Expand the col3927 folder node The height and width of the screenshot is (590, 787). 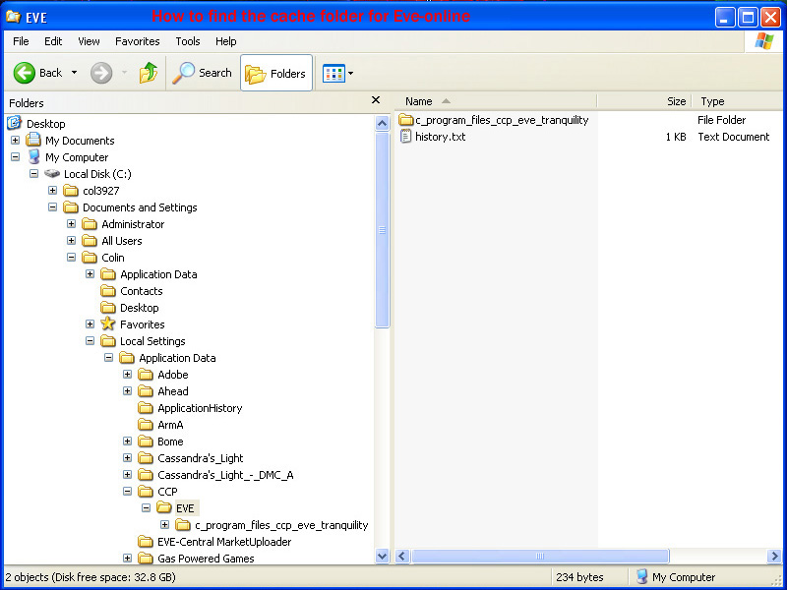pyautogui.click(x=53, y=190)
